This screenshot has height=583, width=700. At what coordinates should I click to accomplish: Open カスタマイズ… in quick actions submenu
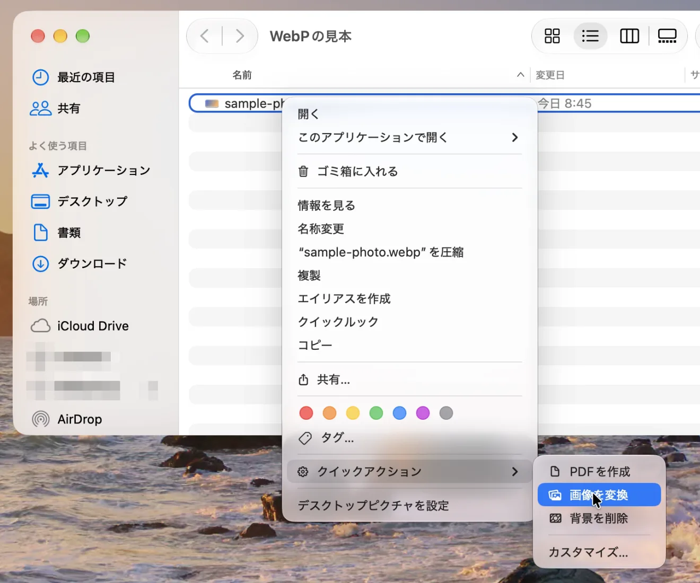599,552
